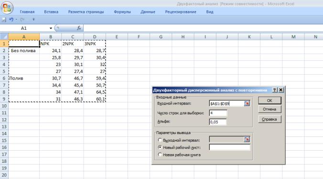Viewport: 323px width, 179px height.
Task: Click cell with value 24,1
Action: (51, 51)
